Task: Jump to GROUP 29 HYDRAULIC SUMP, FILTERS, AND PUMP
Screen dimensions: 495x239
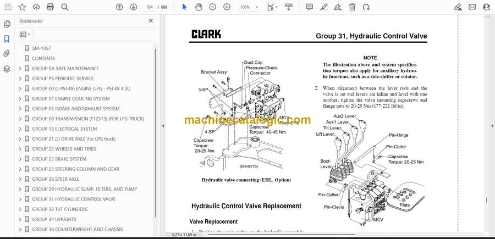Action: (85, 189)
